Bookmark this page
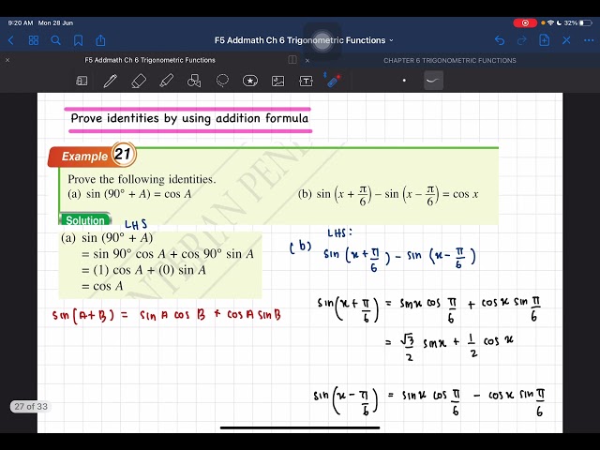The height and width of the screenshot is (450, 600). pyautogui.click(x=78, y=40)
